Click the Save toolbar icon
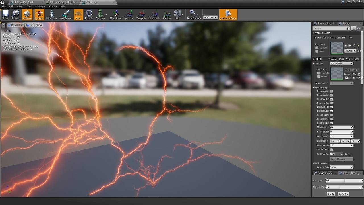 (5, 15)
